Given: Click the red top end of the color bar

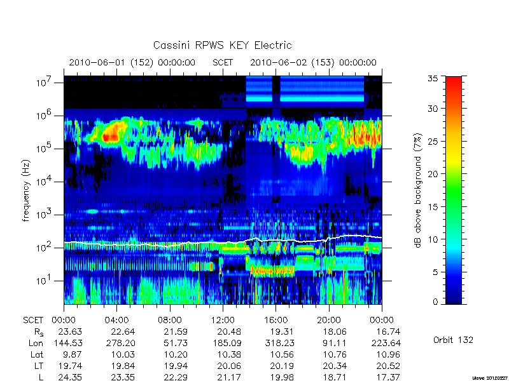Looking at the screenshot, I should pyautogui.click(x=454, y=84).
